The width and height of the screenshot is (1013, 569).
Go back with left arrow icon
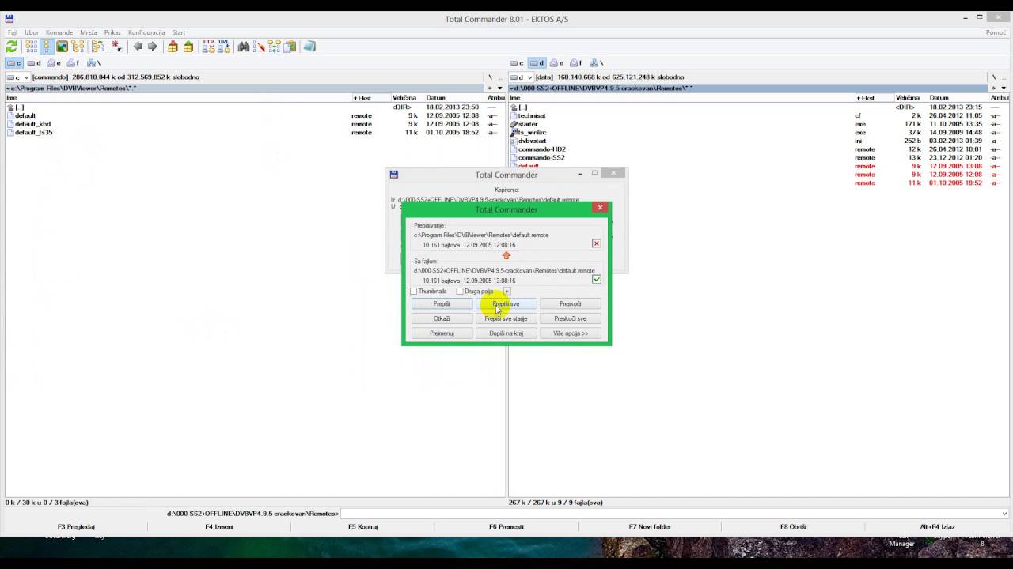pos(138,47)
